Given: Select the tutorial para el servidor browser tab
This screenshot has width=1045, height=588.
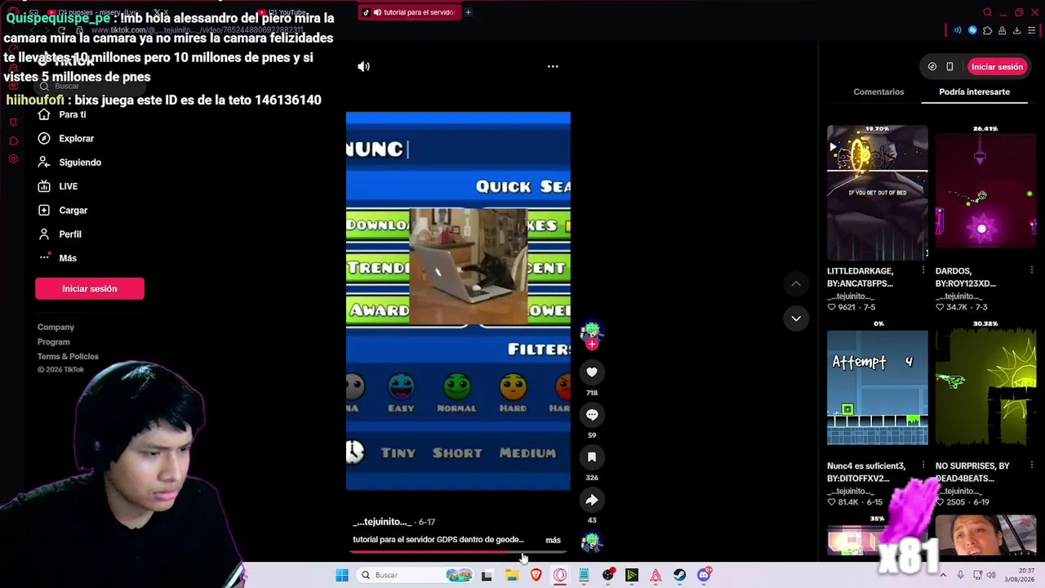Looking at the screenshot, I should coord(409,12).
